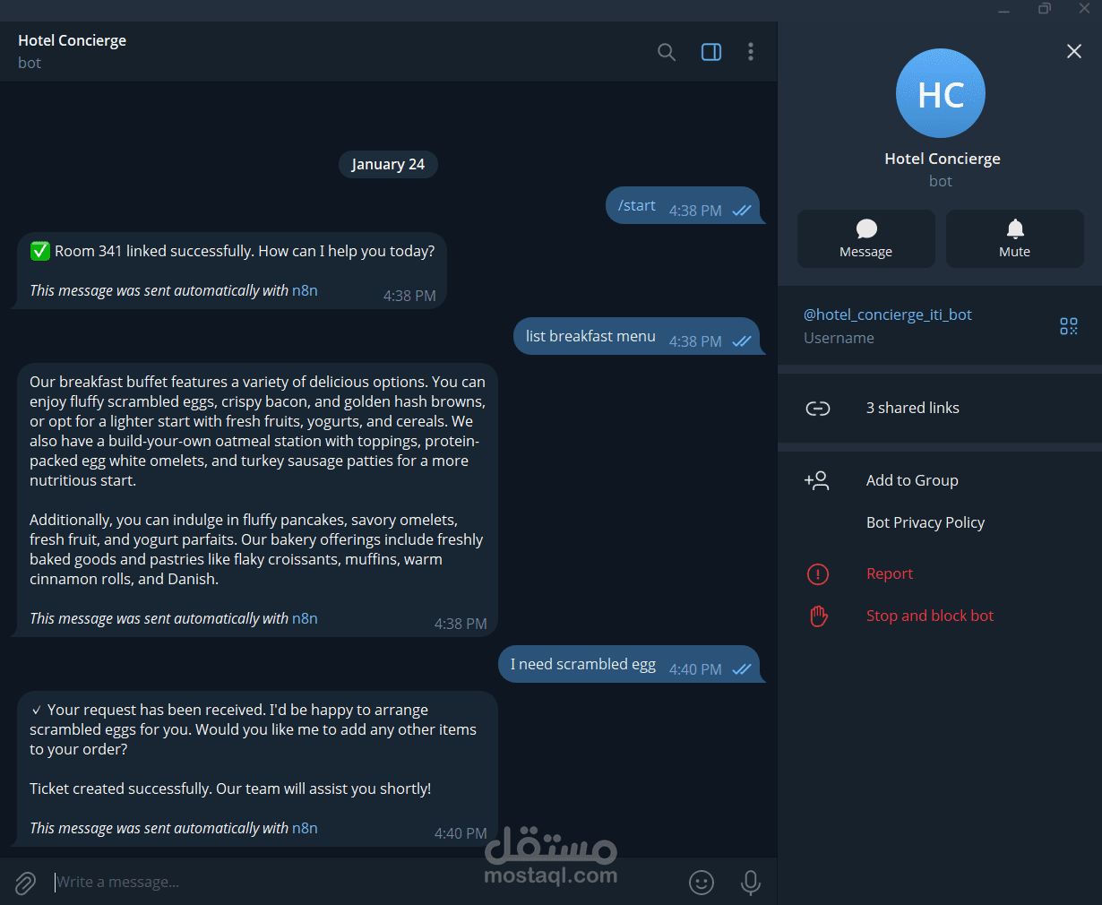Open the emoji smiley picker
Screen dimensions: 1102x905
click(x=702, y=883)
